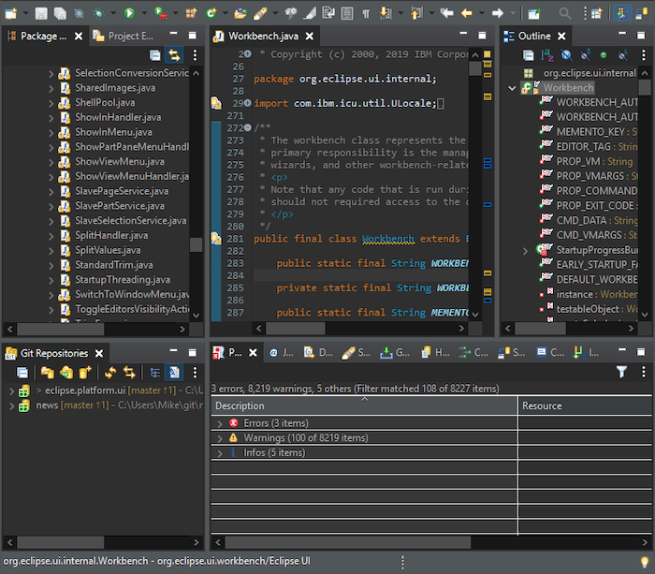Click the Search magnifier in the top toolbar
This screenshot has height=574, width=655.
coord(565,13)
